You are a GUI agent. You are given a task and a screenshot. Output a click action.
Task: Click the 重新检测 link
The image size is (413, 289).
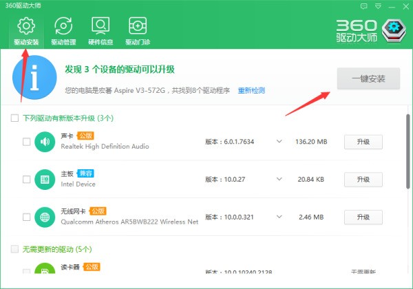click(x=251, y=91)
